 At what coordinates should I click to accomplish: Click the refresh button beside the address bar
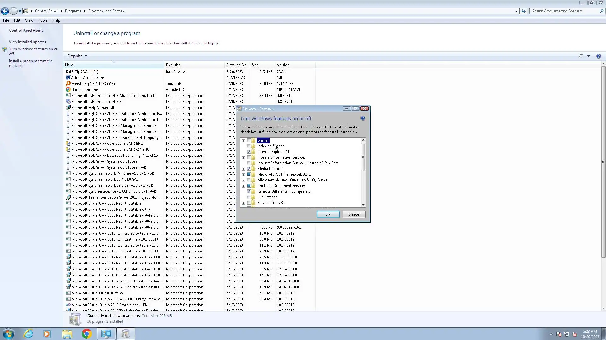[x=523, y=11]
